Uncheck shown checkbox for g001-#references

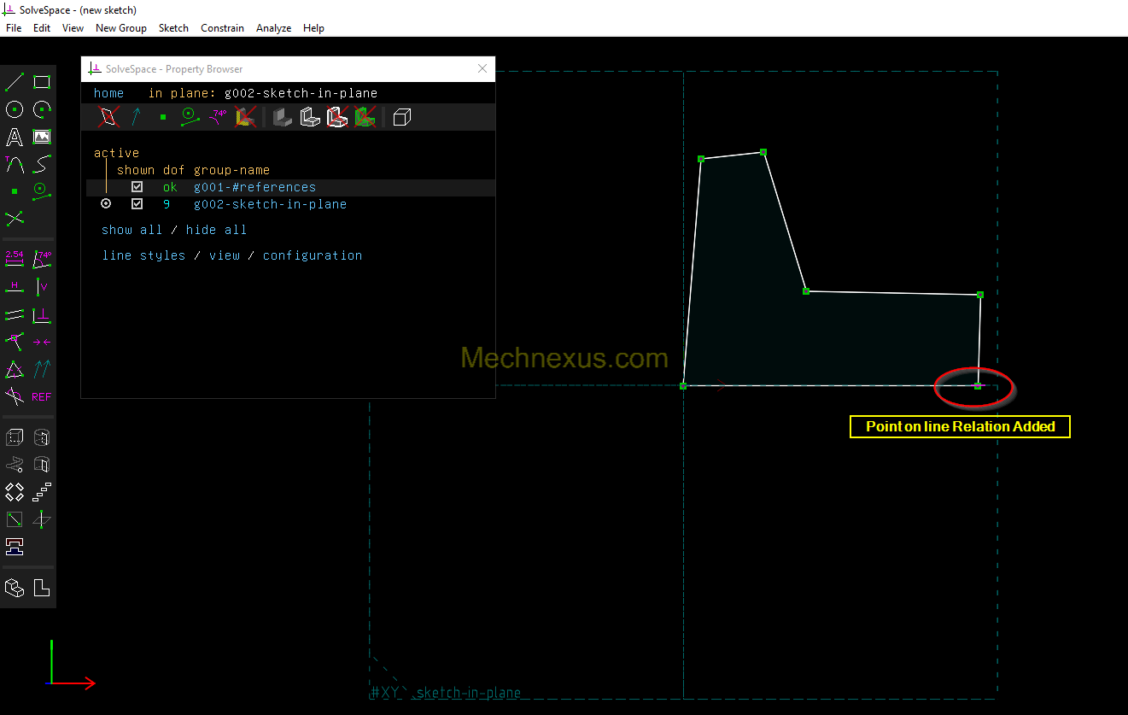point(137,187)
